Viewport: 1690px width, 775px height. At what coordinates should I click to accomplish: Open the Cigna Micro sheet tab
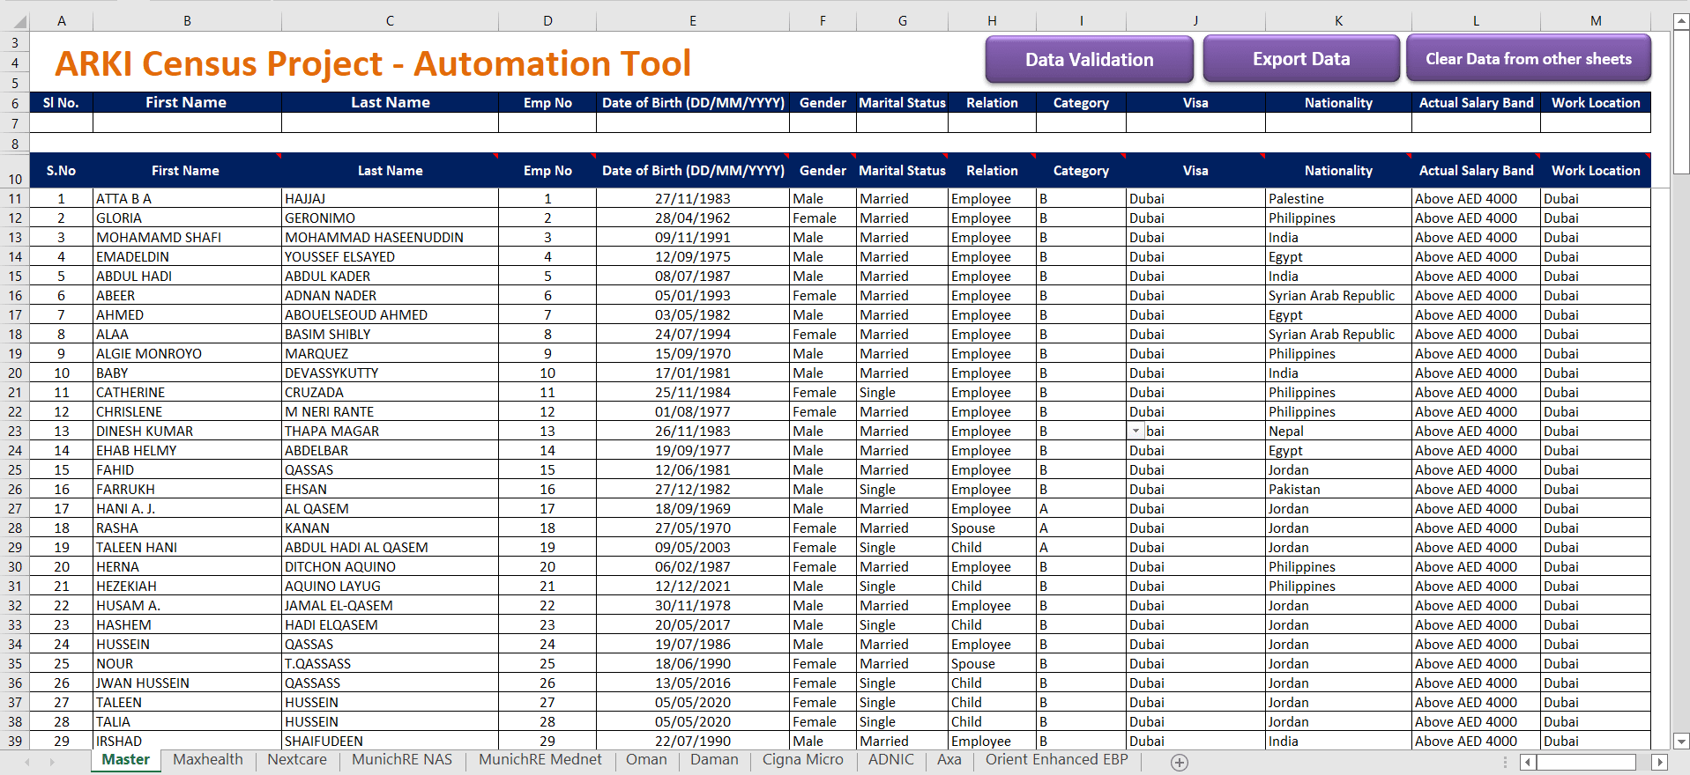click(803, 760)
